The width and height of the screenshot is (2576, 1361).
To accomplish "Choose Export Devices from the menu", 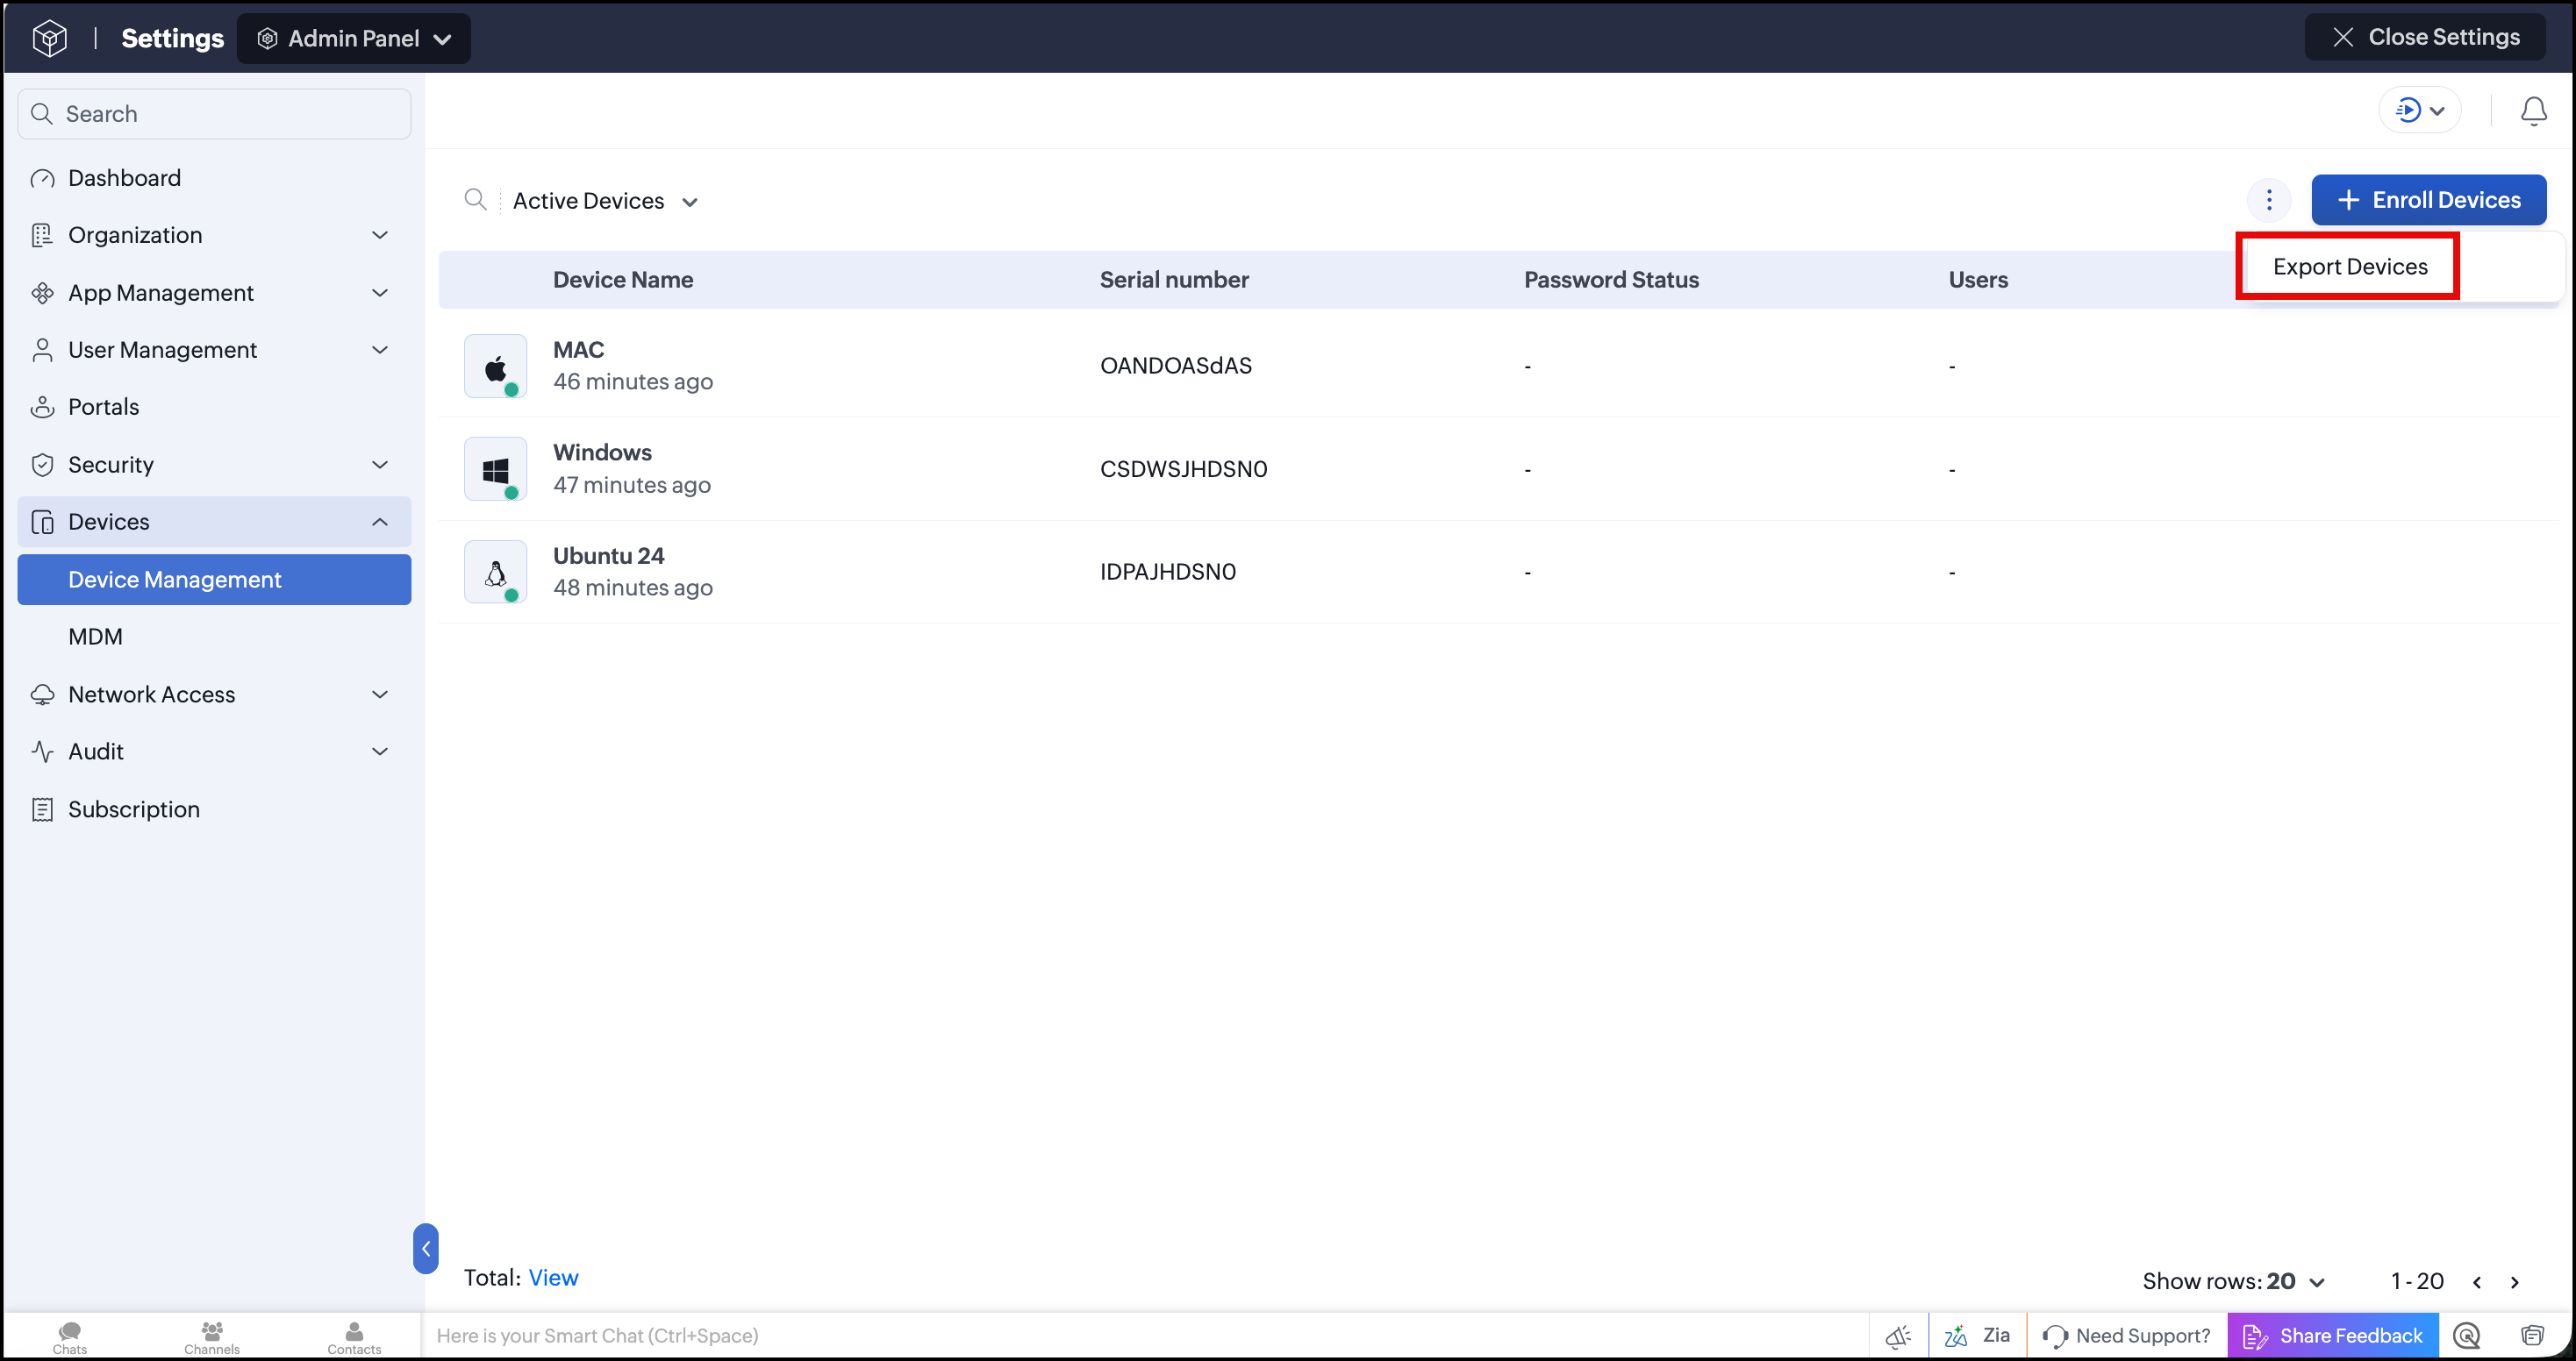I will 2349,267.
